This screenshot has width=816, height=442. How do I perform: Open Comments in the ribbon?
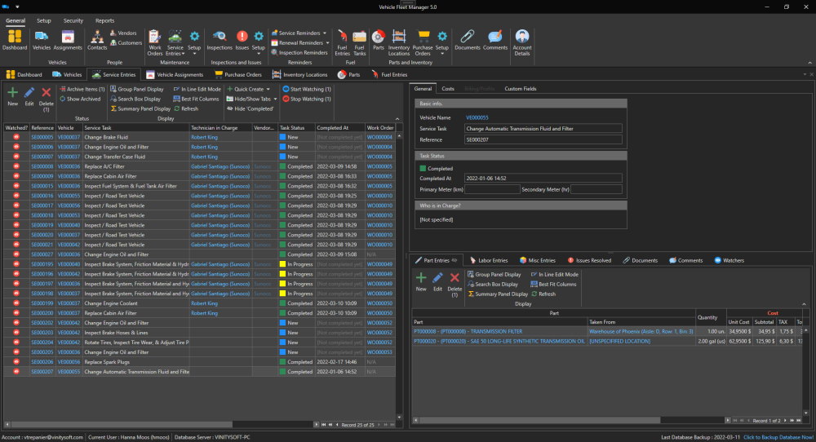[495, 40]
